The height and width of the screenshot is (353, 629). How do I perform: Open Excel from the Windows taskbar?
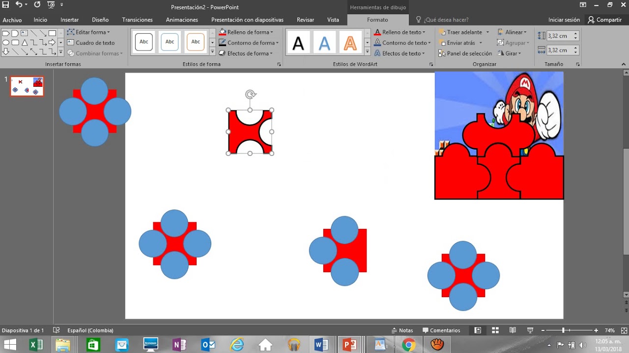tap(36, 345)
